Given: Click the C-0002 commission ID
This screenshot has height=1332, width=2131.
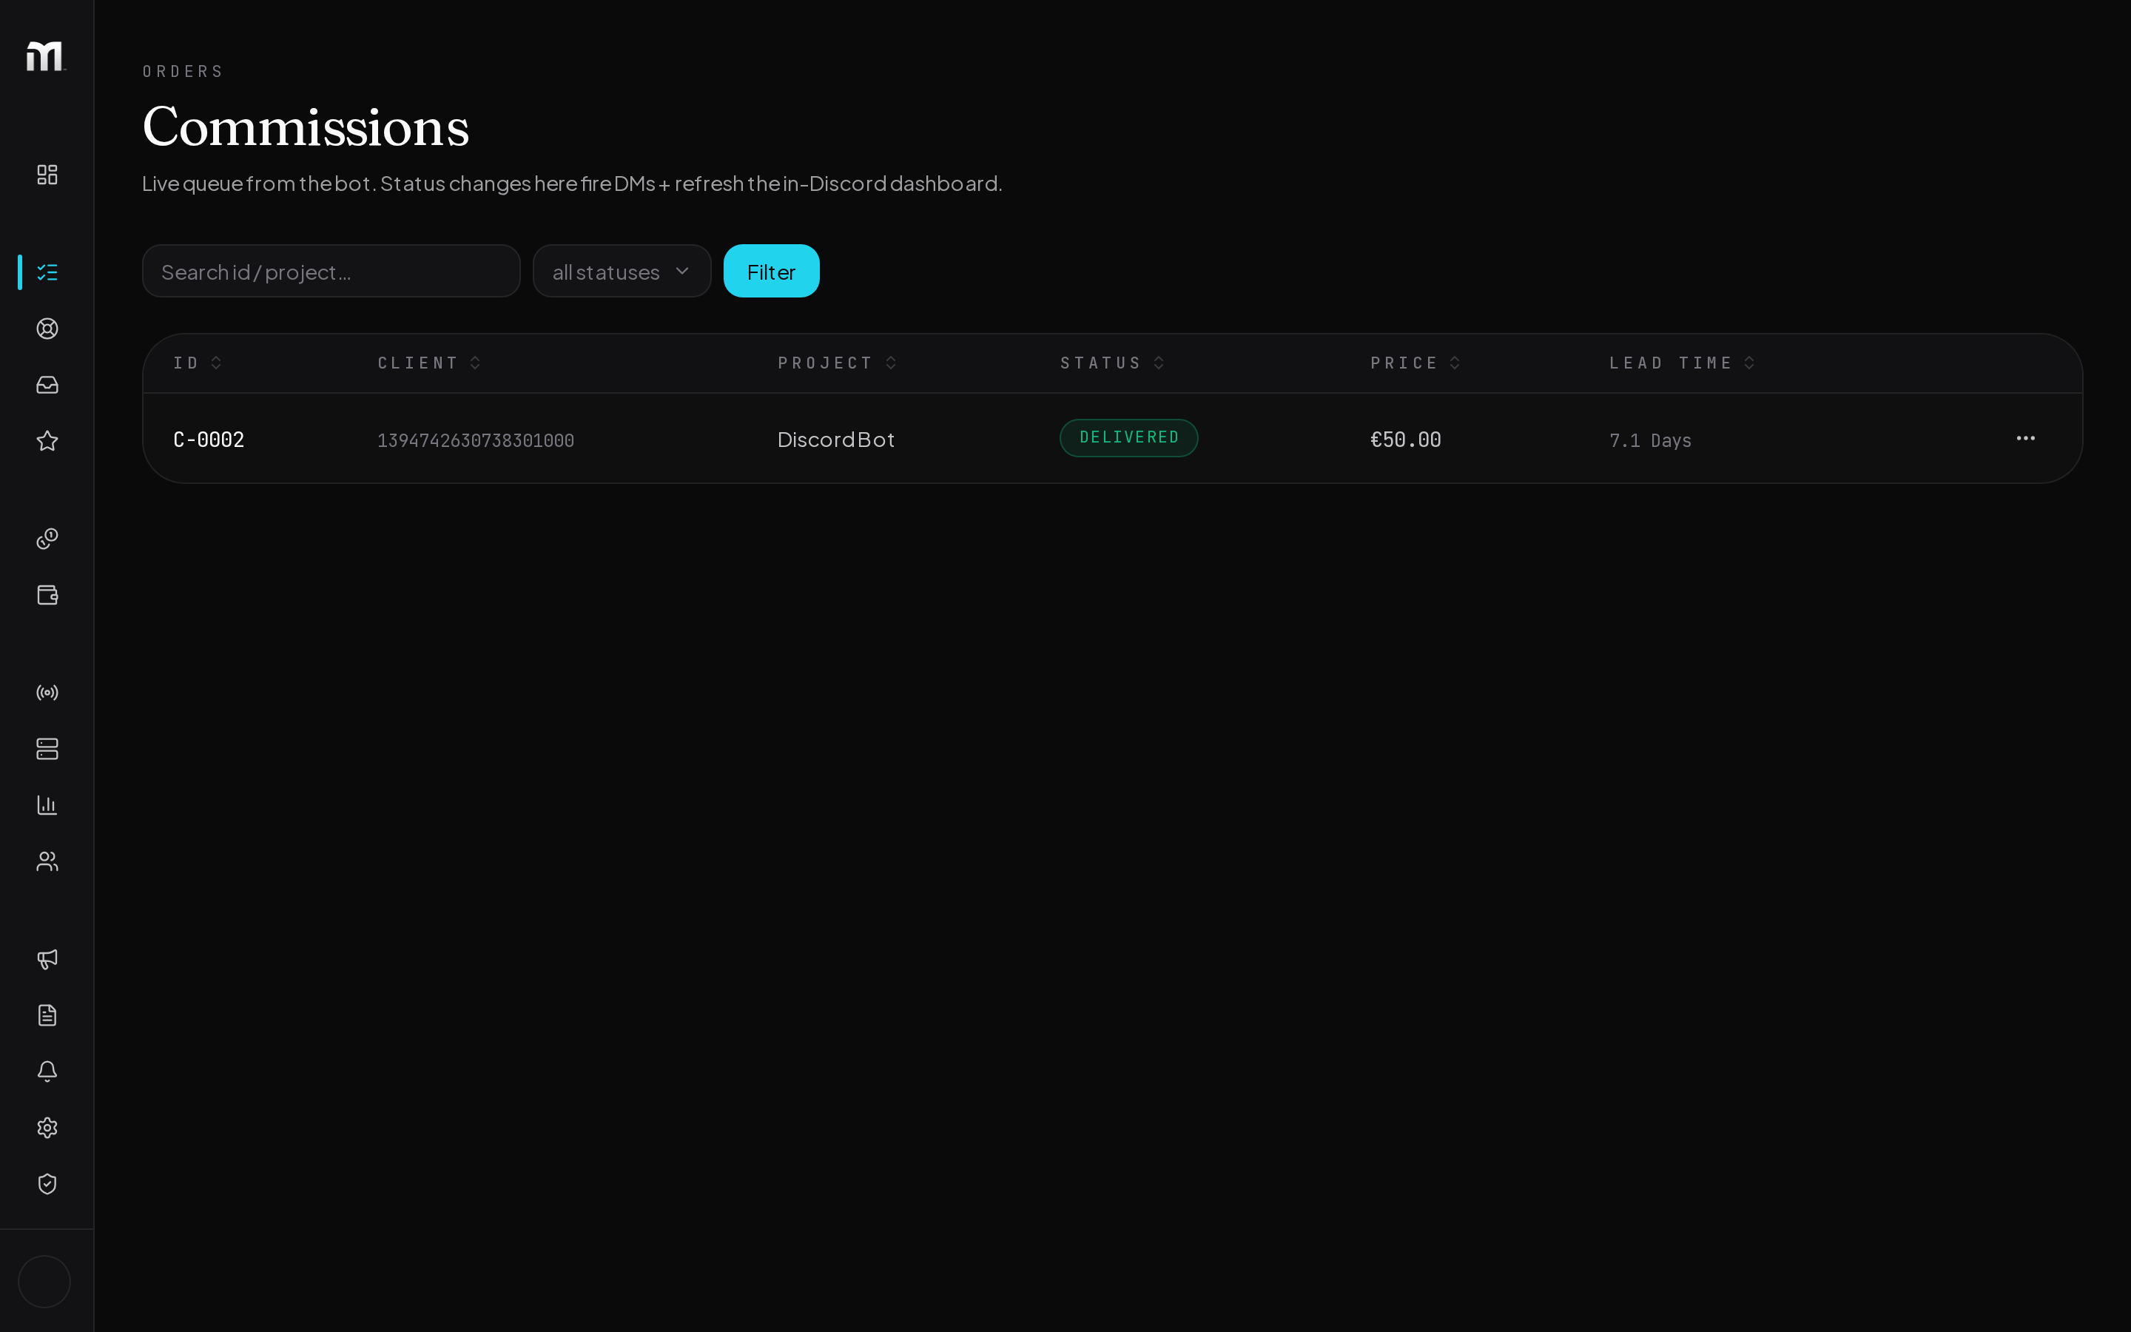Looking at the screenshot, I should pyautogui.click(x=209, y=440).
